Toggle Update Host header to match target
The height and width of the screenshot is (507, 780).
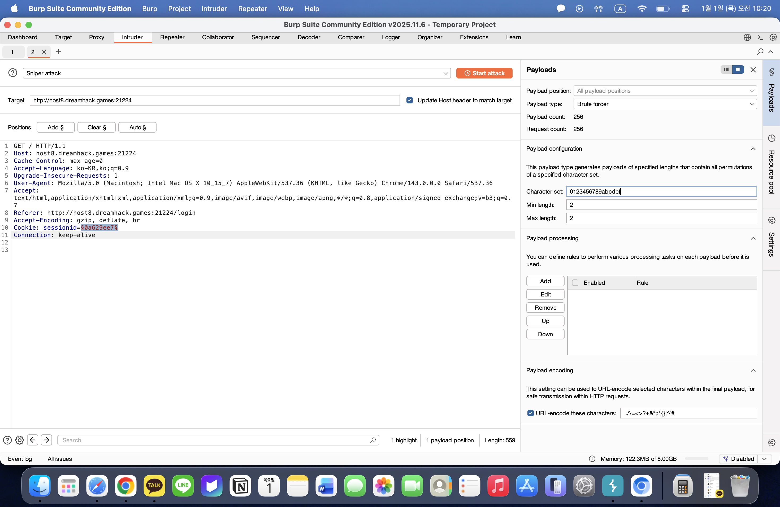[409, 100]
